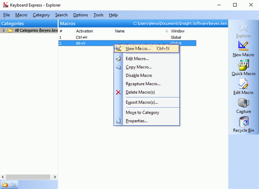
Task: Sort by the # column header
Action: (x=67, y=31)
